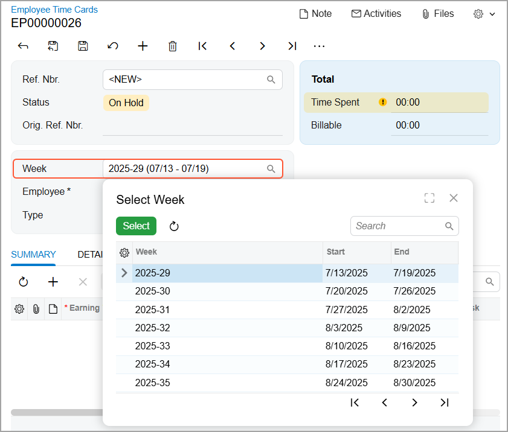Go to next page of weeks
Viewport: 508px width, 432px height.
[x=414, y=402]
